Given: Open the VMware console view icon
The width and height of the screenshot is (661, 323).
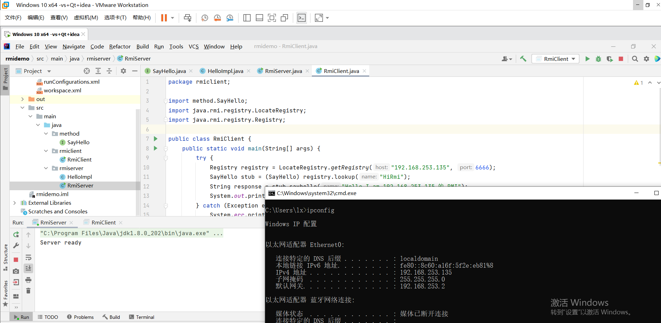Looking at the screenshot, I should tap(301, 18).
